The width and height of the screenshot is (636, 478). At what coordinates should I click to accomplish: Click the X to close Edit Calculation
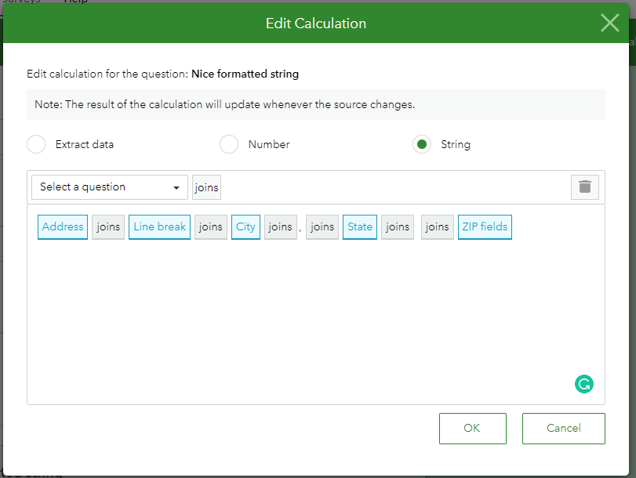tap(609, 23)
